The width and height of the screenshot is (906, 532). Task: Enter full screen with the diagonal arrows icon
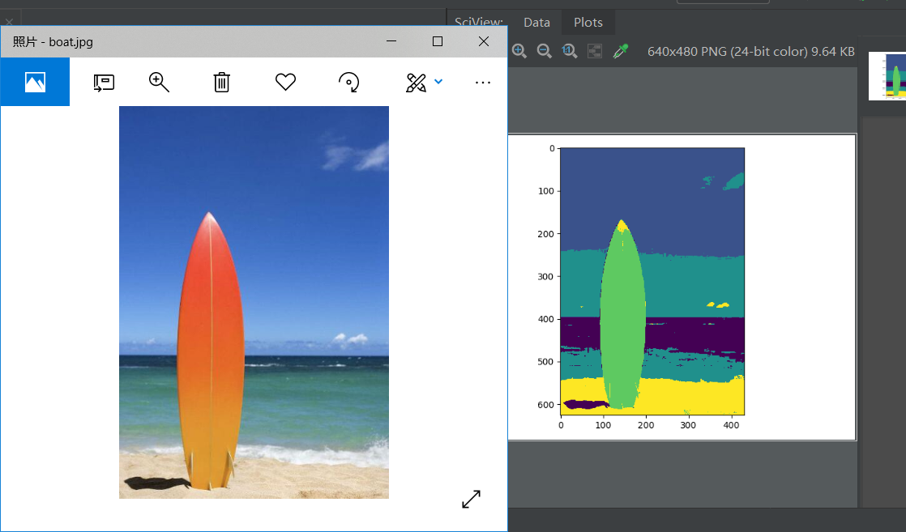pyautogui.click(x=472, y=499)
